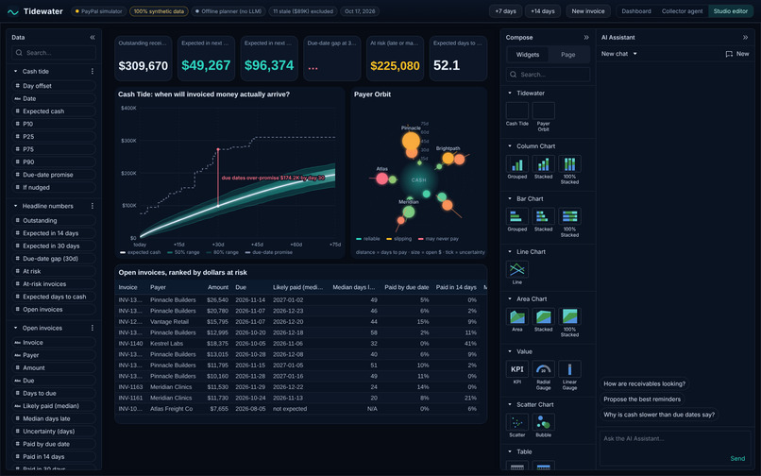Start a new chat via New icon
This screenshot has height=476, width=761.
click(737, 54)
